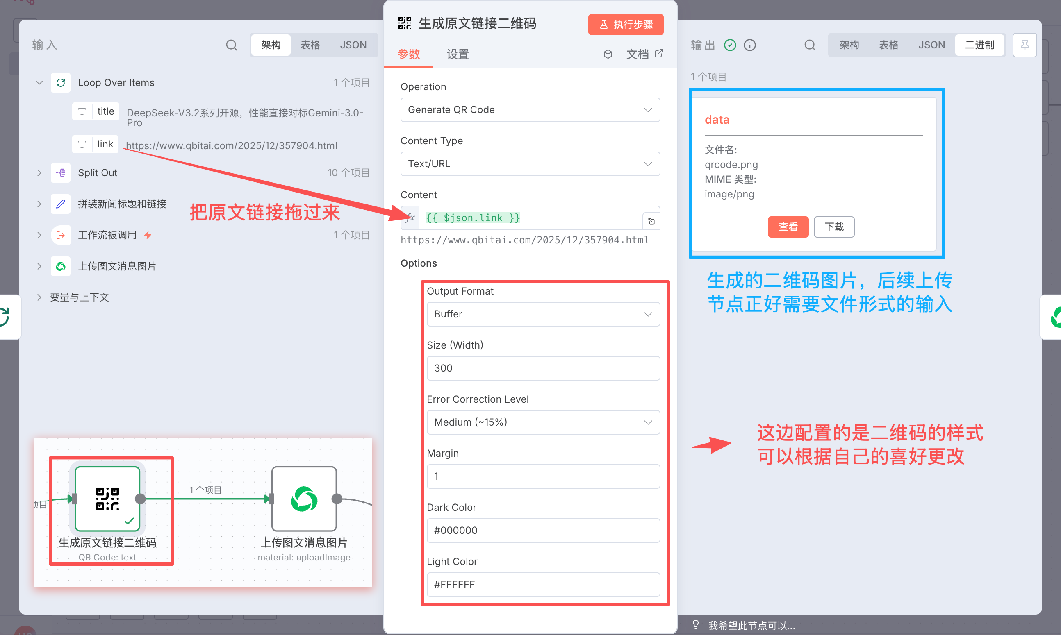1061x635 pixels.
Task: Switch input view to JSON
Action: pos(353,45)
